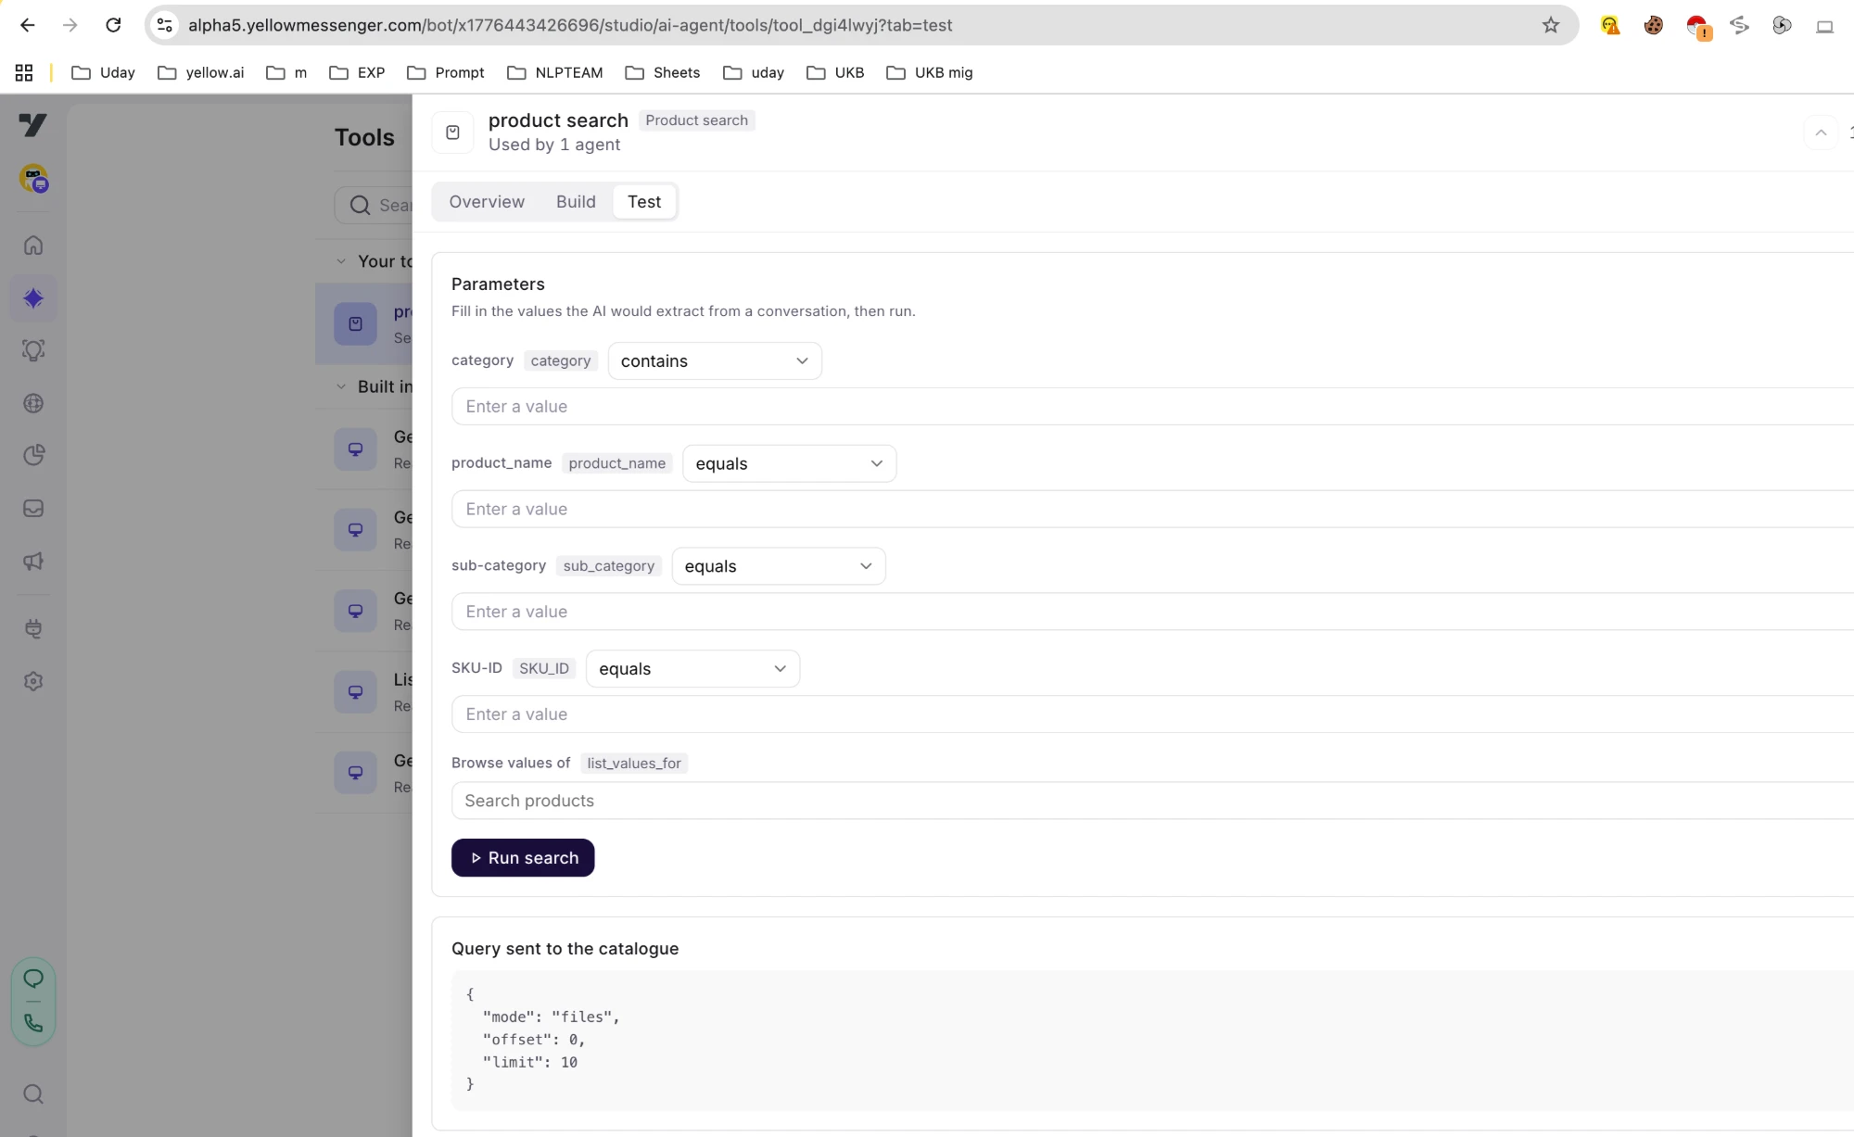Open the Sheets bookmarks folder
Image resolution: width=1854 pixels, height=1137 pixels.
click(x=662, y=72)
